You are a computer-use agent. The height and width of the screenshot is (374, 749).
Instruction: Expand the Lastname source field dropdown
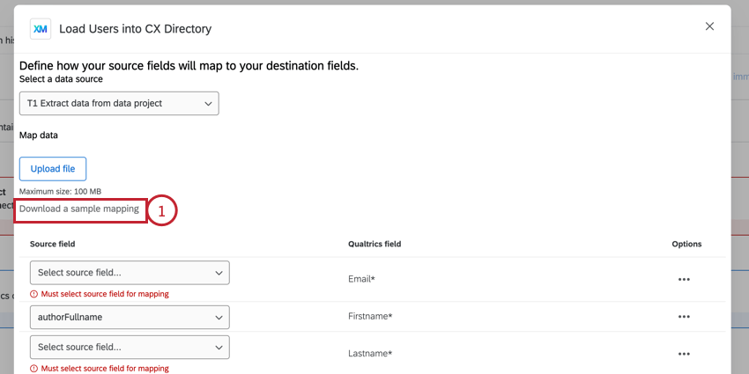click(130, 347)
